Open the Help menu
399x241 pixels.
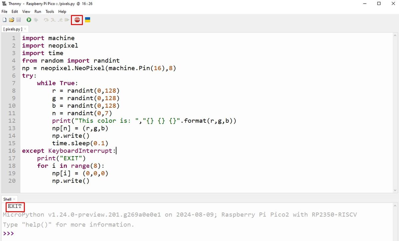[62, 11]
